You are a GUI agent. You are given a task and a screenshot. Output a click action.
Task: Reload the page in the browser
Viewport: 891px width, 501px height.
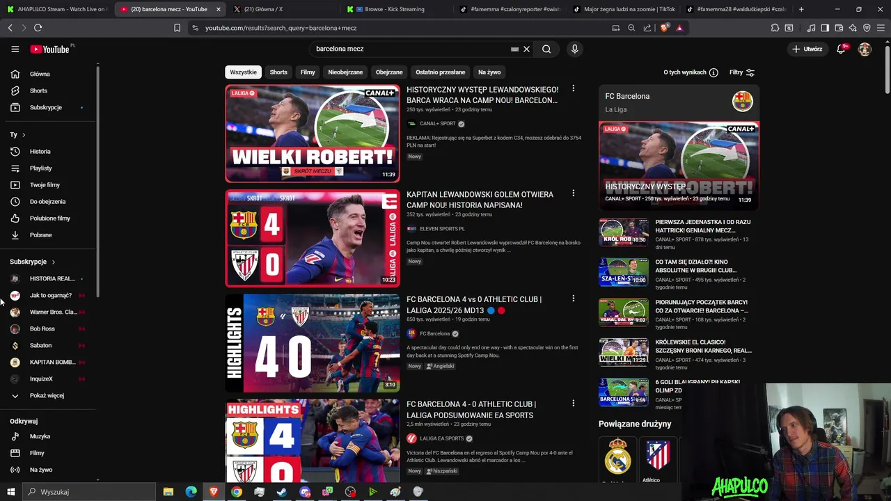click(38, 28)
